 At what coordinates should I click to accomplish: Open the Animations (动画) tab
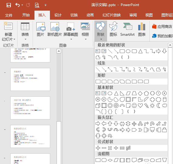(90, 15)
